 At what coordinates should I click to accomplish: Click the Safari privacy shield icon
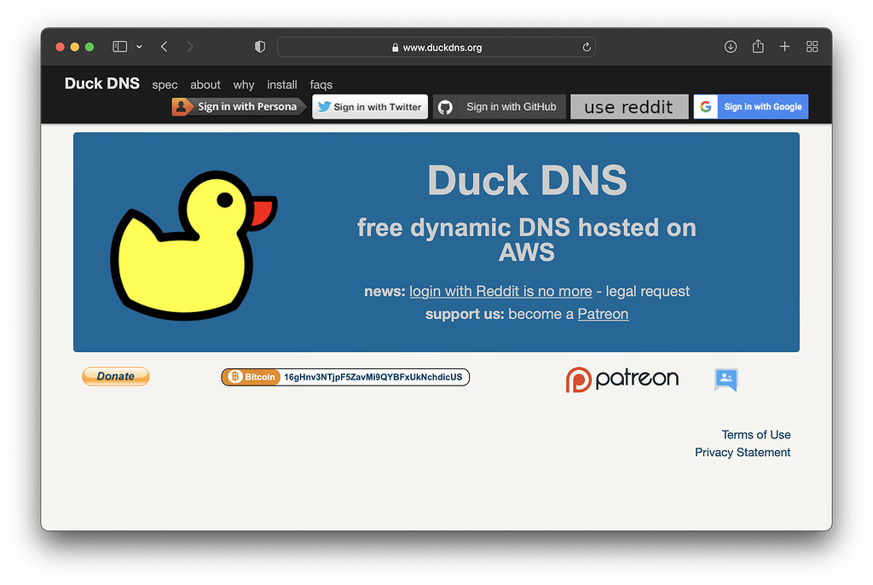260,47
